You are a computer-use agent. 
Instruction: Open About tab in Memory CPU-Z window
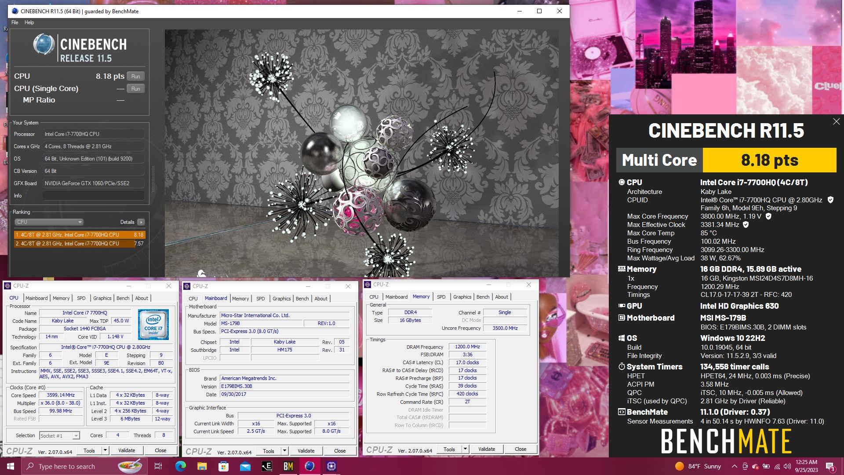(x=502, y=297)
